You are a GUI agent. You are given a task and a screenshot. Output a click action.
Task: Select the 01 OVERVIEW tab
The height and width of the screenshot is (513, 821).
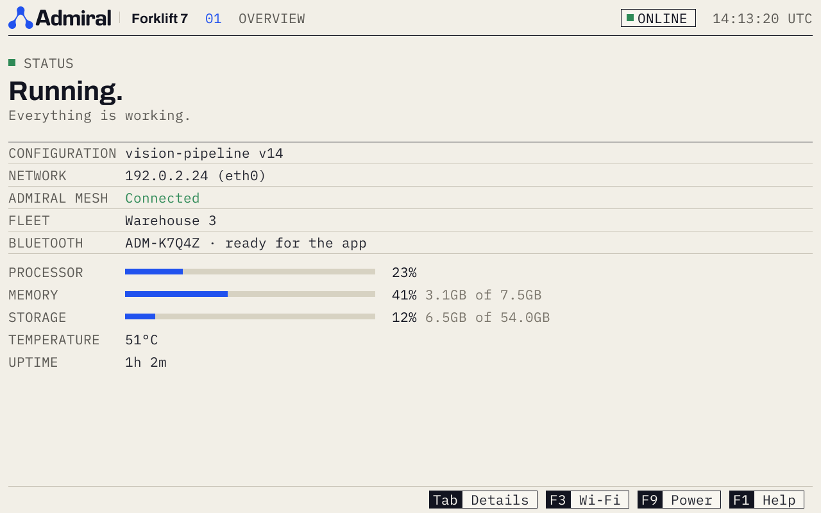pyautogui.click(x=255, y=19)
